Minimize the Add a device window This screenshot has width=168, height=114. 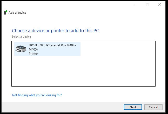click(x=136, y=5)
